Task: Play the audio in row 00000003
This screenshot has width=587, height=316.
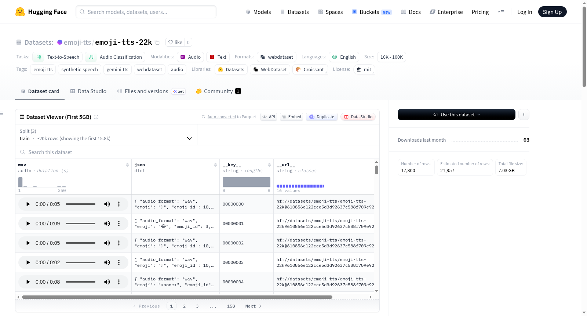Action: [28, 262]
